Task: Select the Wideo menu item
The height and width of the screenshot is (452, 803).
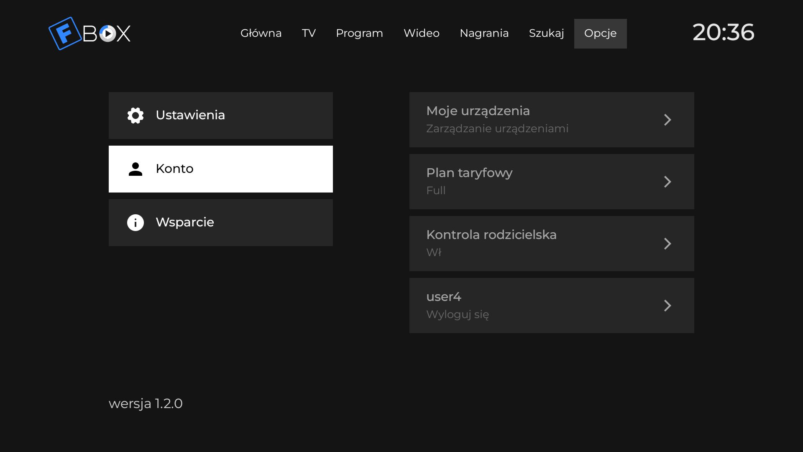Action: 422,33
